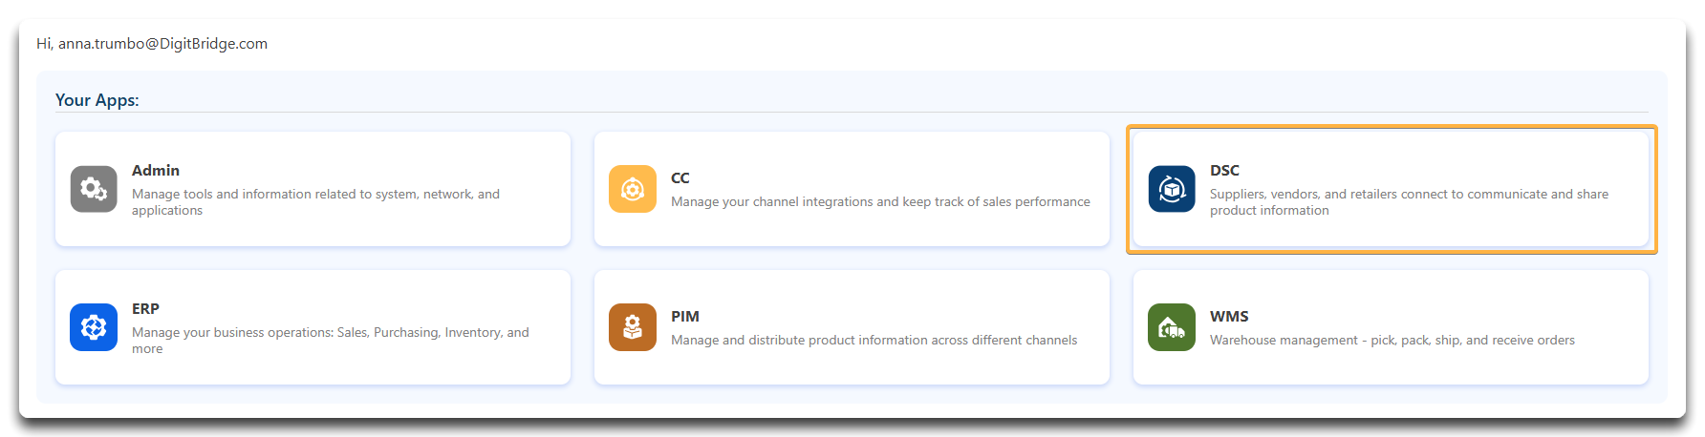
Task: Select the CC channel integrations description
Action: click(x=880, y=202)
